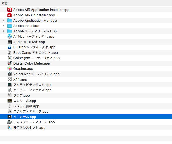Select Boot Camp アシスタント.app name
This screenshot has height=144, width=172.
(35, 53)
